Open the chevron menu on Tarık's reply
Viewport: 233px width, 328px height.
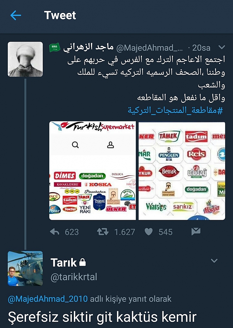[214, 261]
